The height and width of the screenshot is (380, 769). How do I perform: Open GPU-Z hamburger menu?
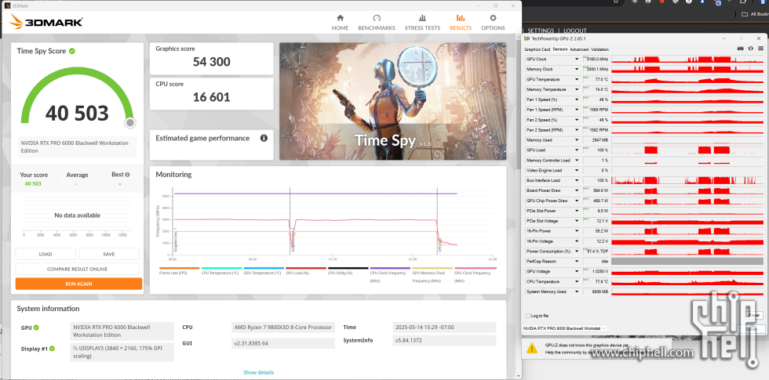760,49
